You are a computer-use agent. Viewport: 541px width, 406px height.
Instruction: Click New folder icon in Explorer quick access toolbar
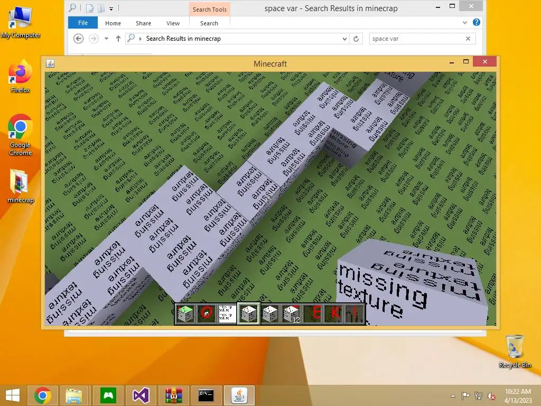101,8
